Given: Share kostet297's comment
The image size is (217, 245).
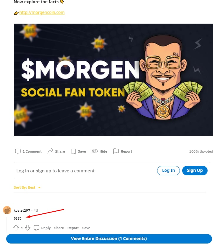Looking at the screenshot, I should [59, 228].
